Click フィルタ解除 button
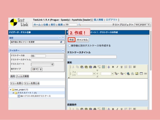 (x=22, y=76)
